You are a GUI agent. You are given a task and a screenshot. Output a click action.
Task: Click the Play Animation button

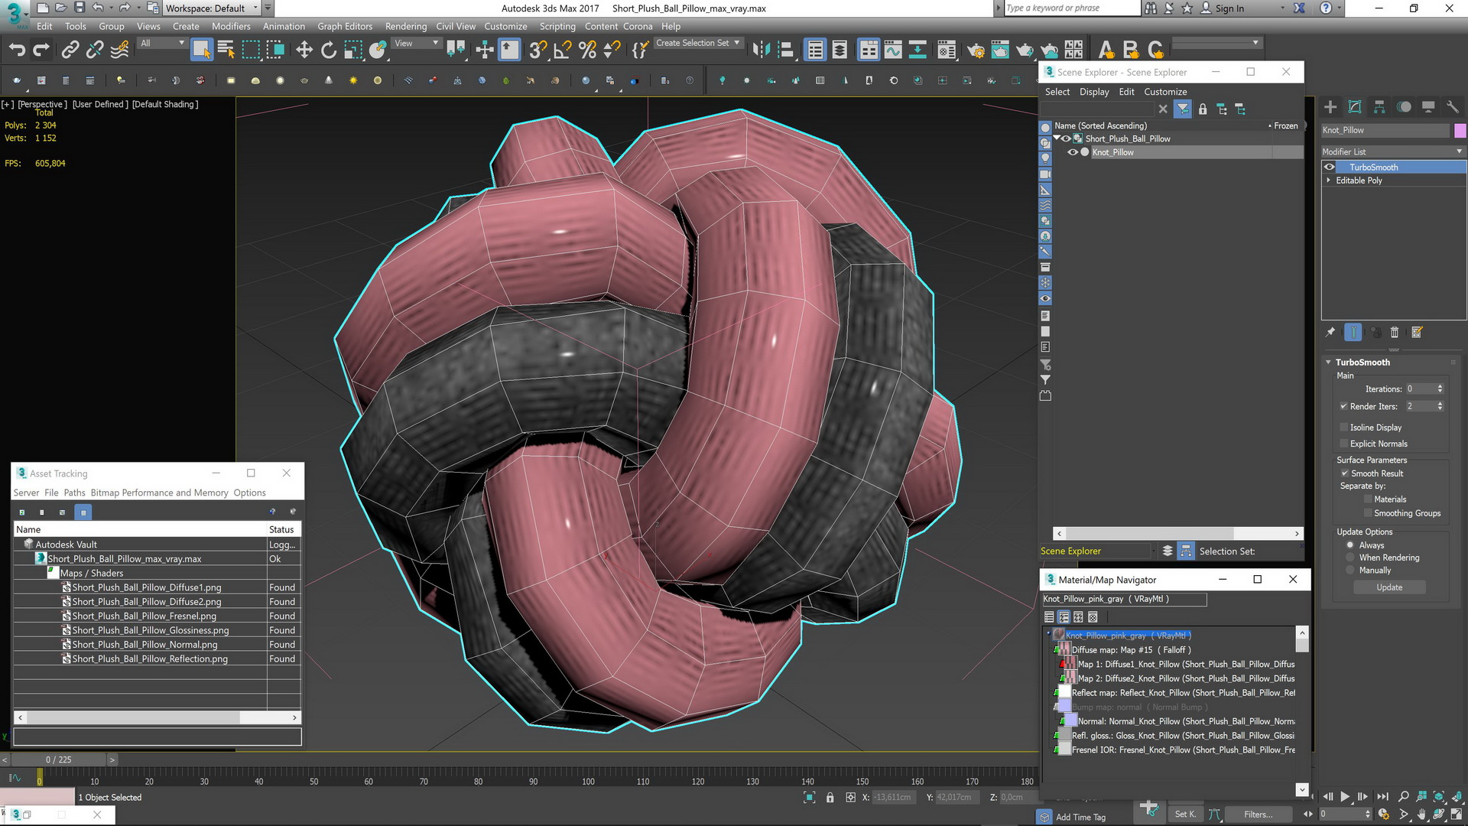click(1345, 796)
